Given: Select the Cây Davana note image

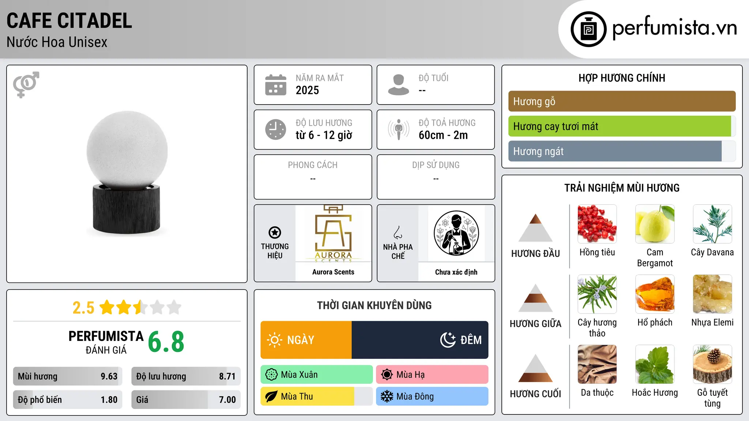Looking at the screenshot, I should (x=712, y=224).
